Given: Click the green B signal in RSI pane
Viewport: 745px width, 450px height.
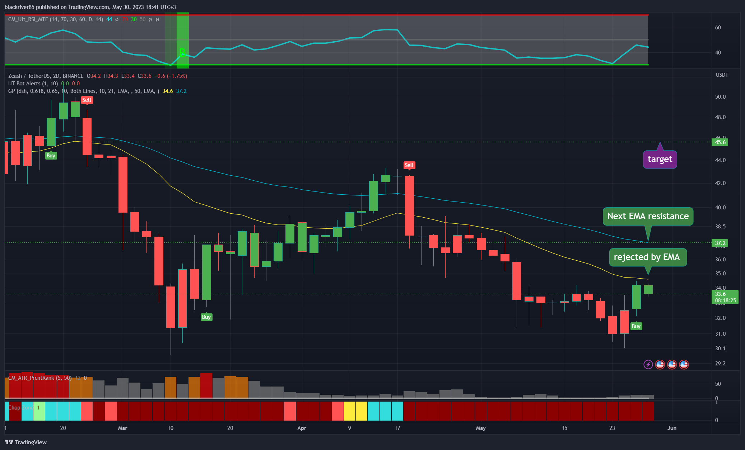Looking at the screenshot, I should point(182,53).
